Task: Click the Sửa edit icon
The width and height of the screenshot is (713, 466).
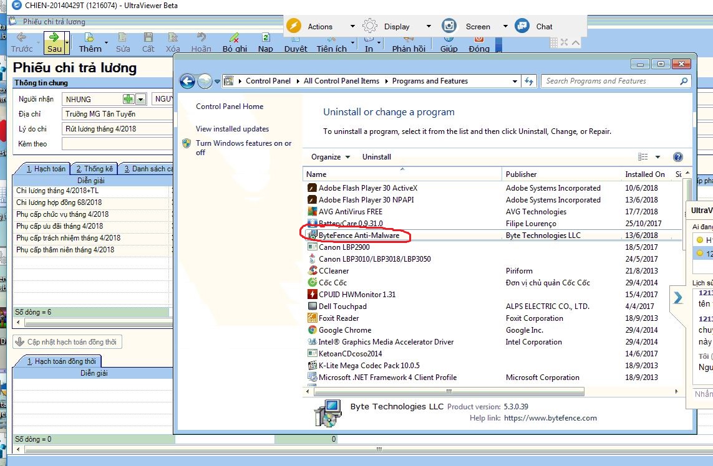Action: tap(122, 38)
